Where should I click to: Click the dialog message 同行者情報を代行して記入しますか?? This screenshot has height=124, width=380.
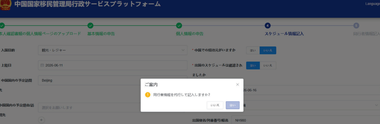tap(181, 95)
